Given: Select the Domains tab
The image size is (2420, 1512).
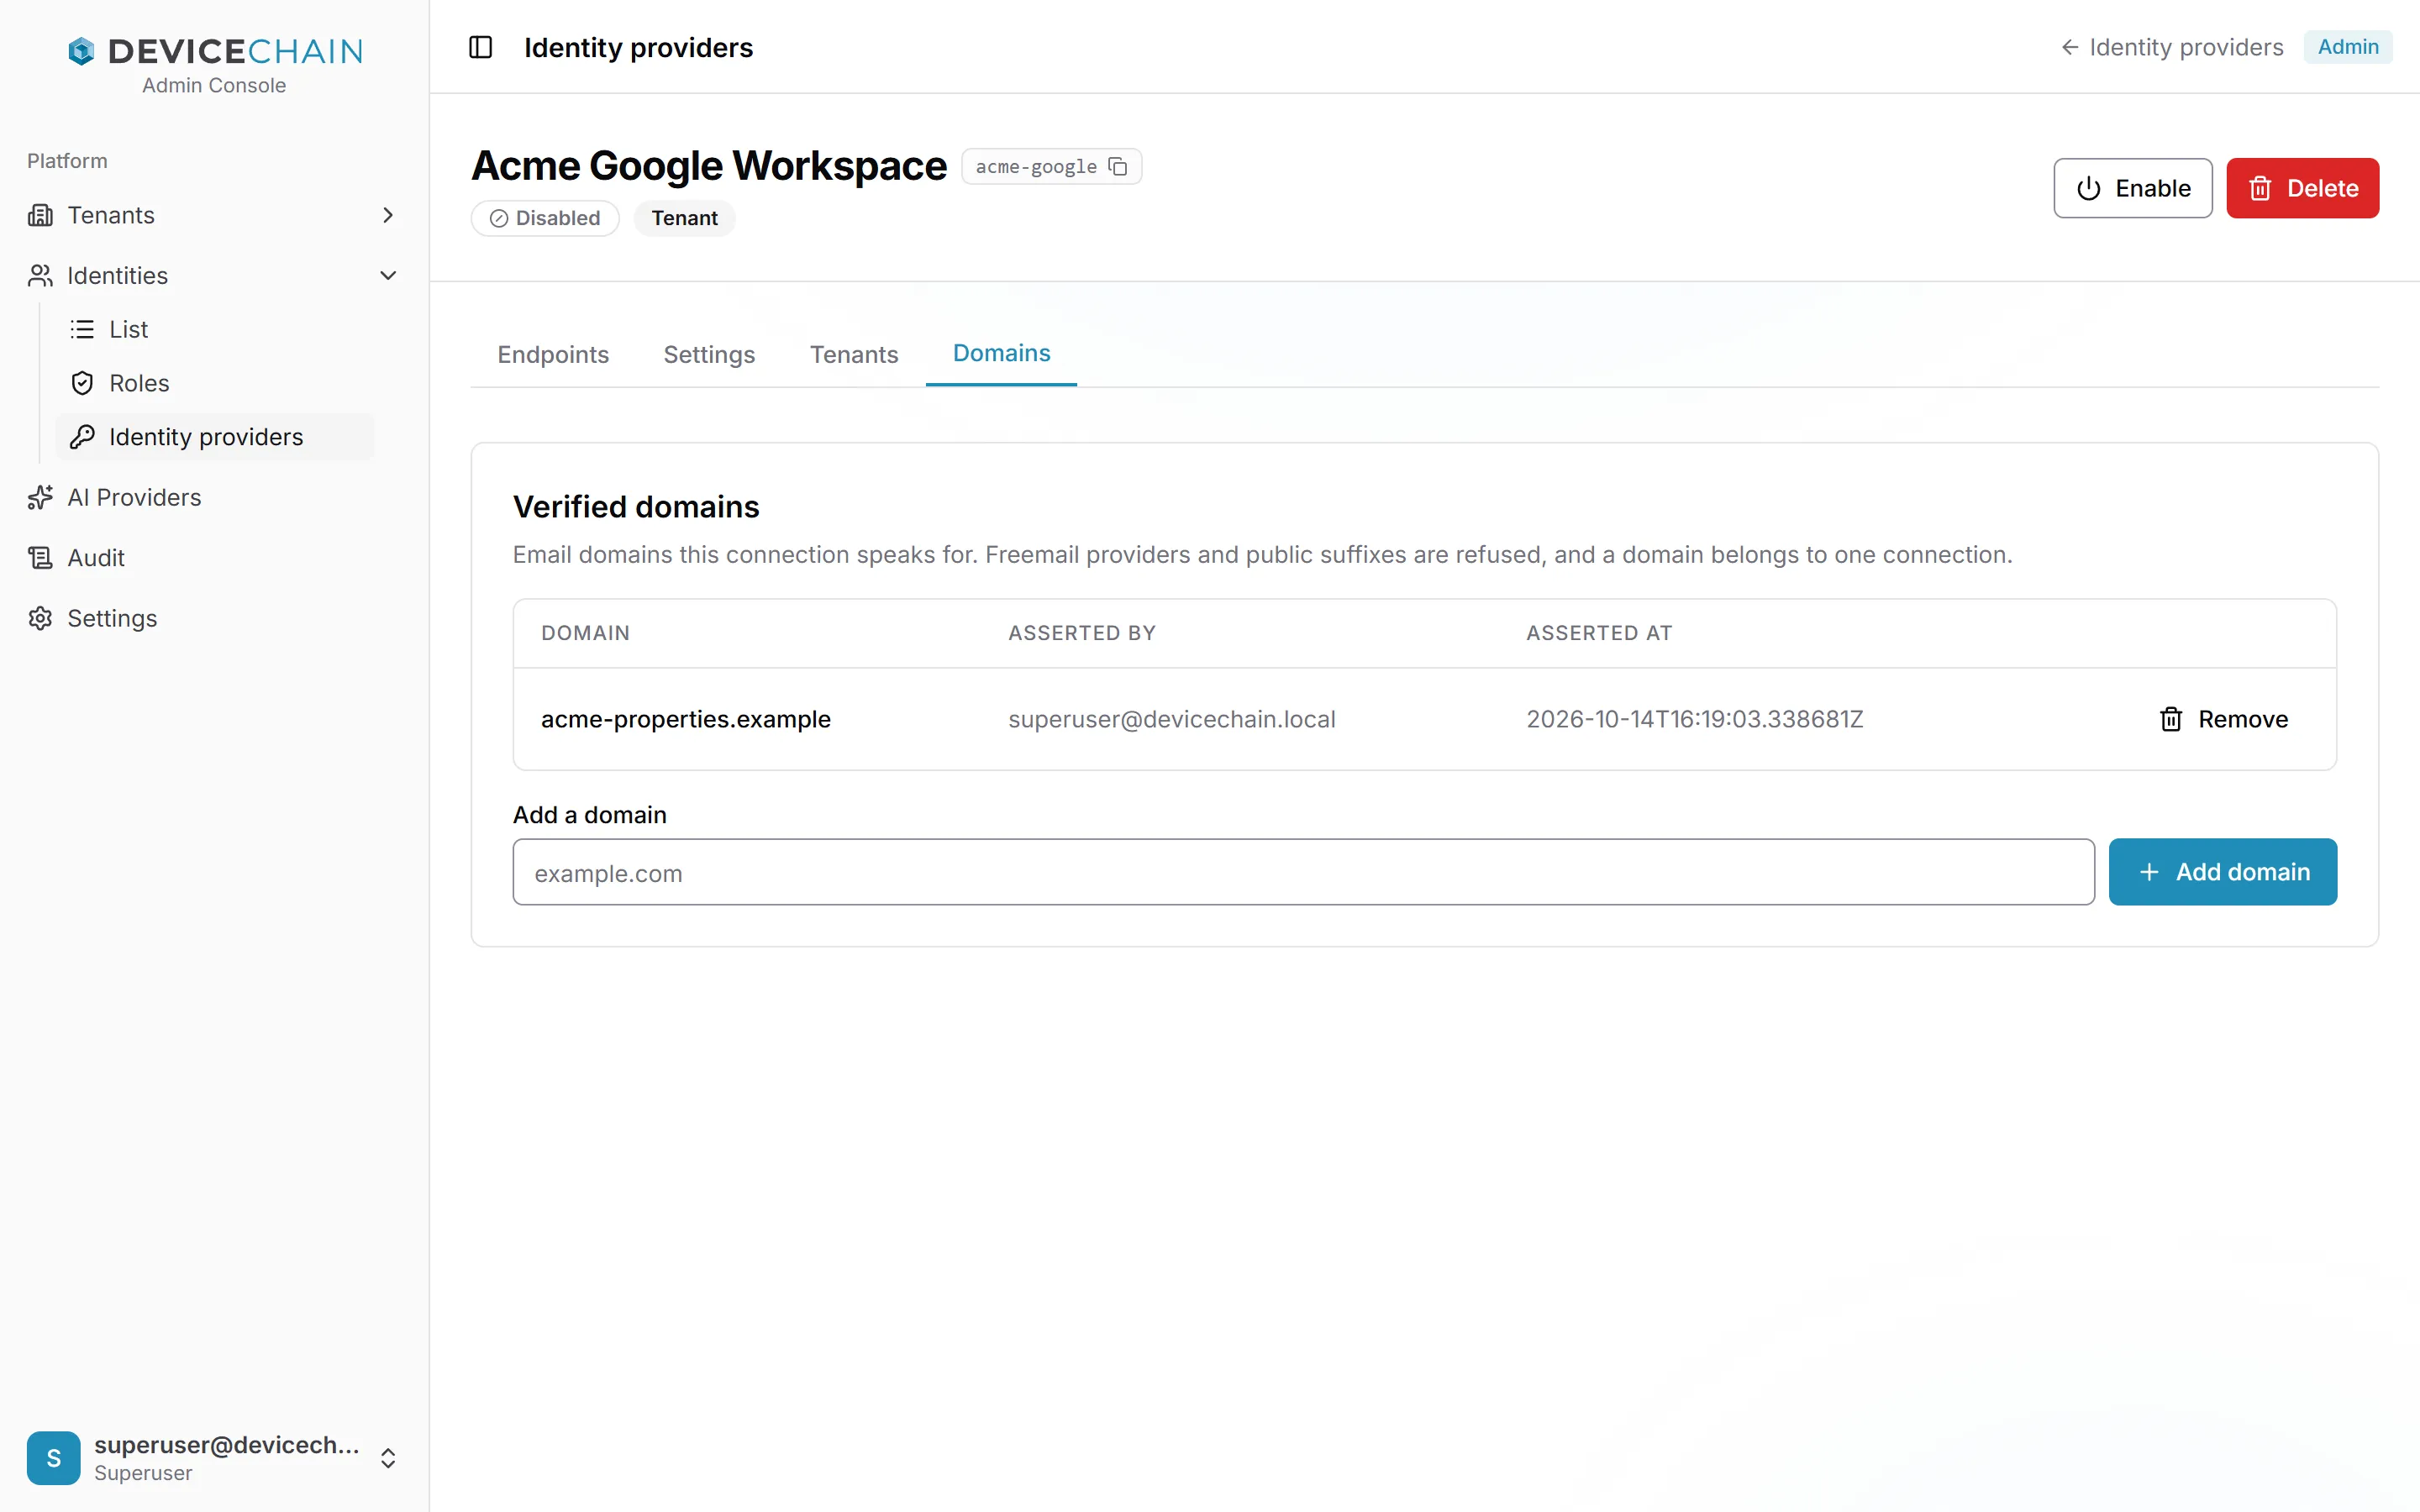Looking at the screenshot, I should point(1001,353).
